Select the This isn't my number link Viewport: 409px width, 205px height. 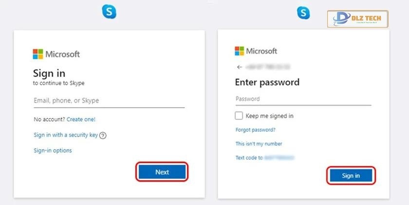pyautogui.click(x=259, y=144)
